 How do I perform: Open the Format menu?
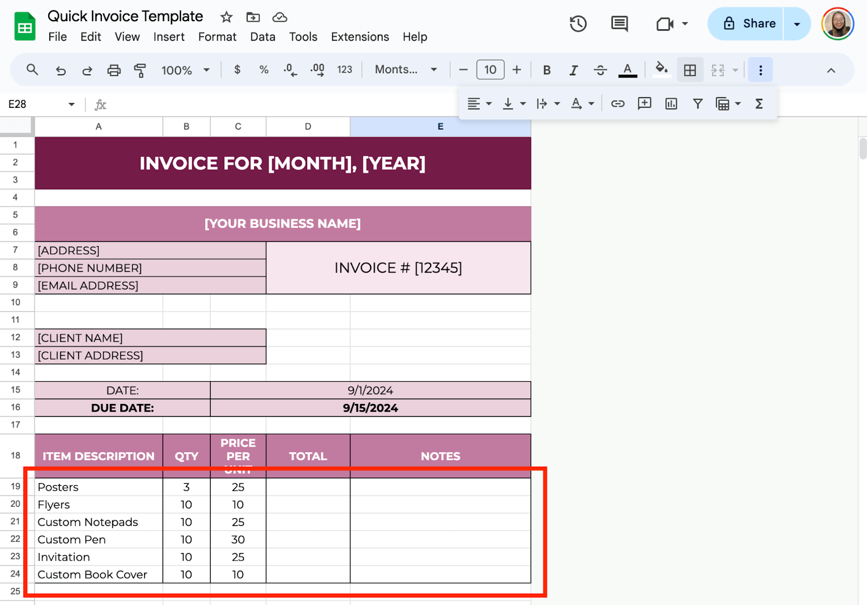click(217, 37)
